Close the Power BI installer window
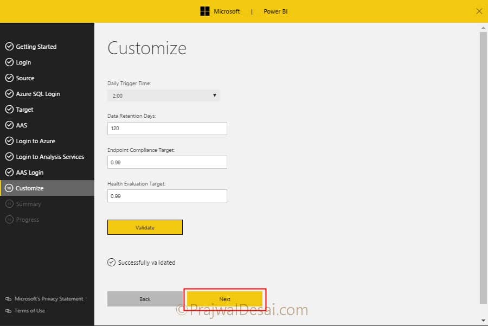The image size is (488, 326). pos(479,11)
